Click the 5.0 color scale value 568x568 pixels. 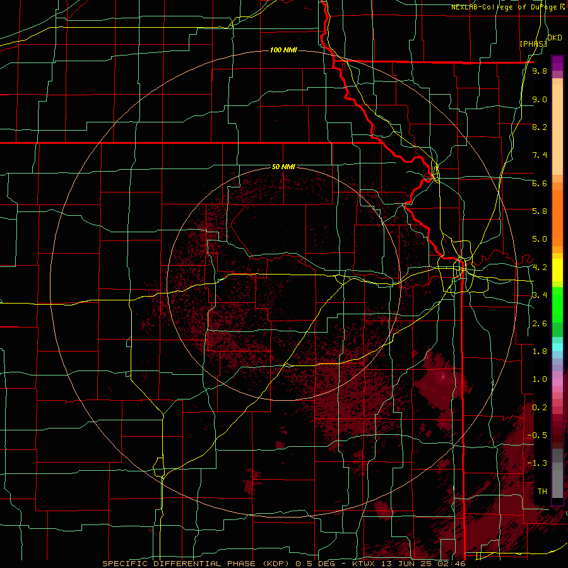[x=540, y=239]
